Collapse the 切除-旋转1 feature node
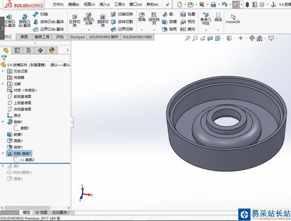 tap(3, 153)
